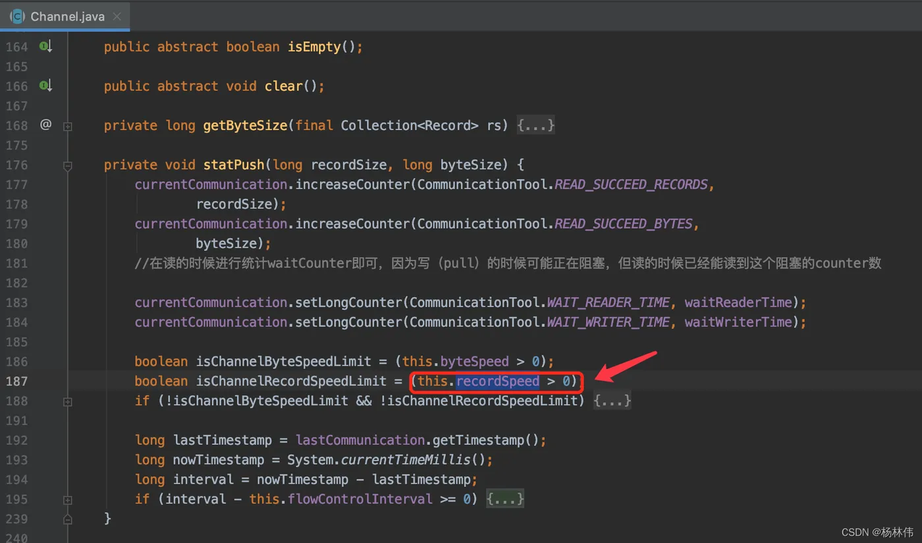Click the fold end marker at line 239
Screen dimensions: 922x543
67,519
